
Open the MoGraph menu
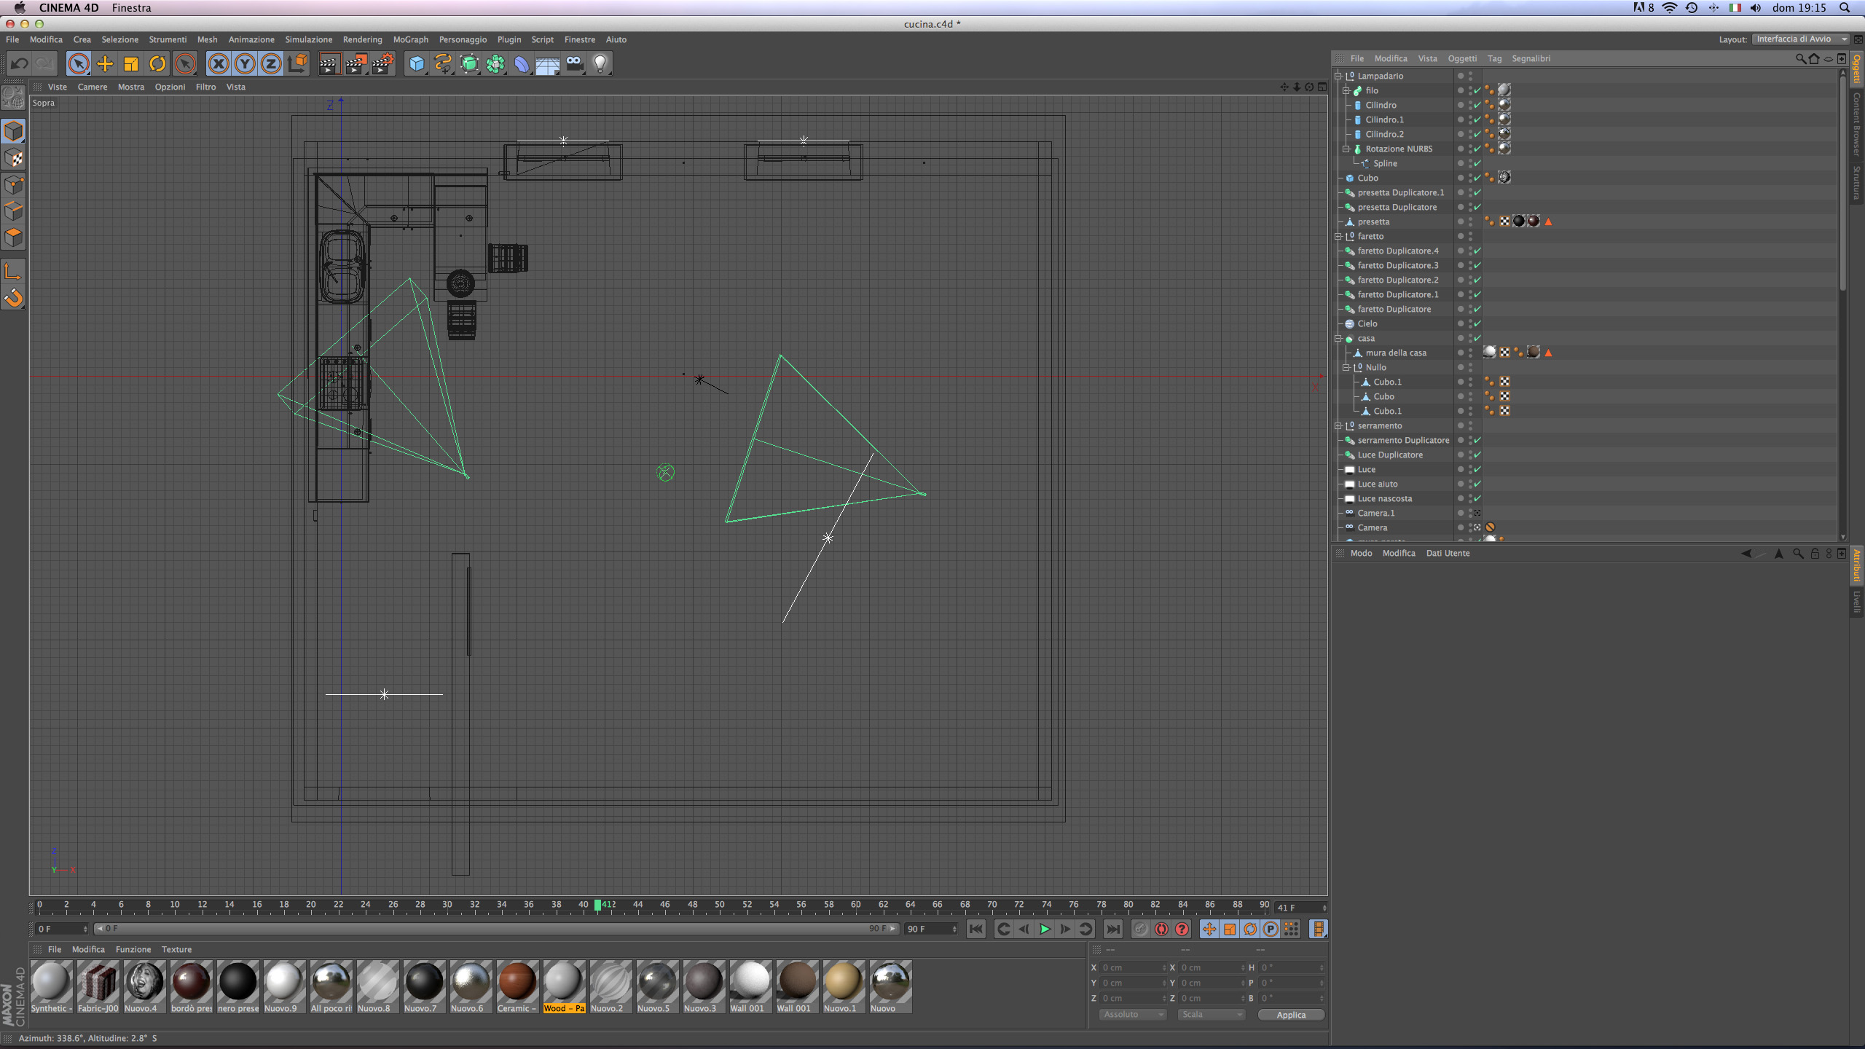click(410, 39)
